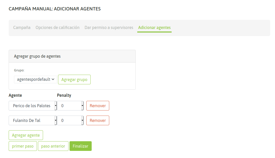Image resolution: width=275 pixels, height=158 pixels.
Task: Open the Perico de los Palotes agent dropdown
Action: 33,106
